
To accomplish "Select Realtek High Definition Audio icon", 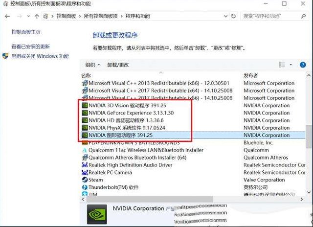I will click(85, 165).
